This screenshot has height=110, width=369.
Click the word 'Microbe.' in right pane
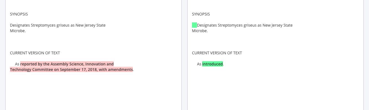pos(200,31)
